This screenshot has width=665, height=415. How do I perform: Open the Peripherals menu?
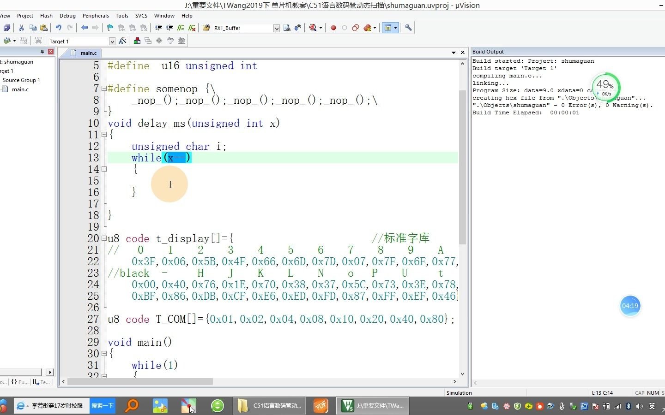[96, 16]
